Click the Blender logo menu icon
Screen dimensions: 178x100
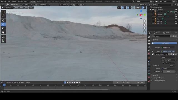pyautogui.click(x=2, y=2)
